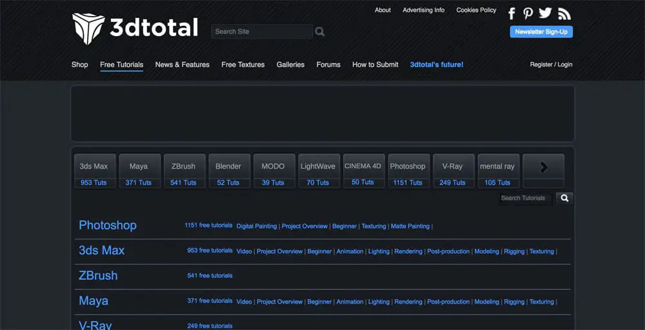The width and height of the screenshot is (645, 330).
Task: Open Modeling in 3ds Max row
Action: [486, 251]
